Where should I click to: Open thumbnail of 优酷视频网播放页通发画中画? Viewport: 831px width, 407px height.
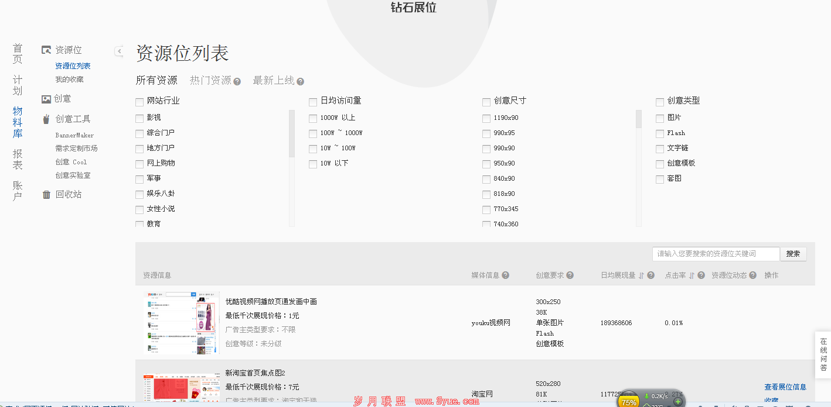pyautogui.click(x=181, y=323)
